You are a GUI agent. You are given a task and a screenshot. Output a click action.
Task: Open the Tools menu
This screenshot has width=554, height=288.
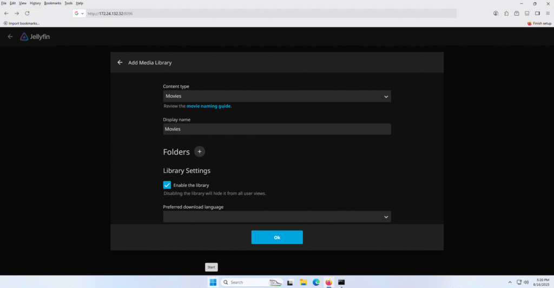click(x=69, y=3)
